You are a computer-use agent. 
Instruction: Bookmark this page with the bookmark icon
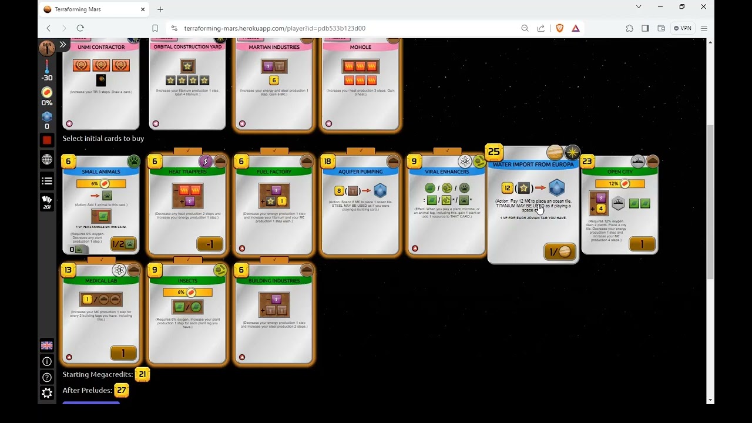click(155, 28)
